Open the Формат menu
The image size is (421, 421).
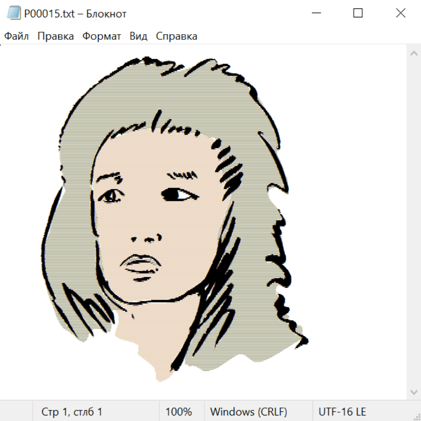pyautogui.click(x=102, y=36)
